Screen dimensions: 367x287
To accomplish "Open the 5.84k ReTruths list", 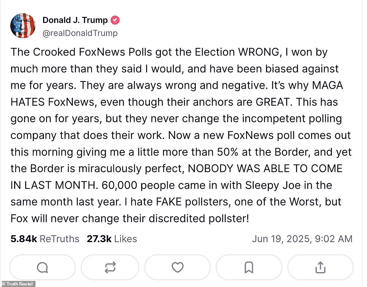I will point(44,239).
